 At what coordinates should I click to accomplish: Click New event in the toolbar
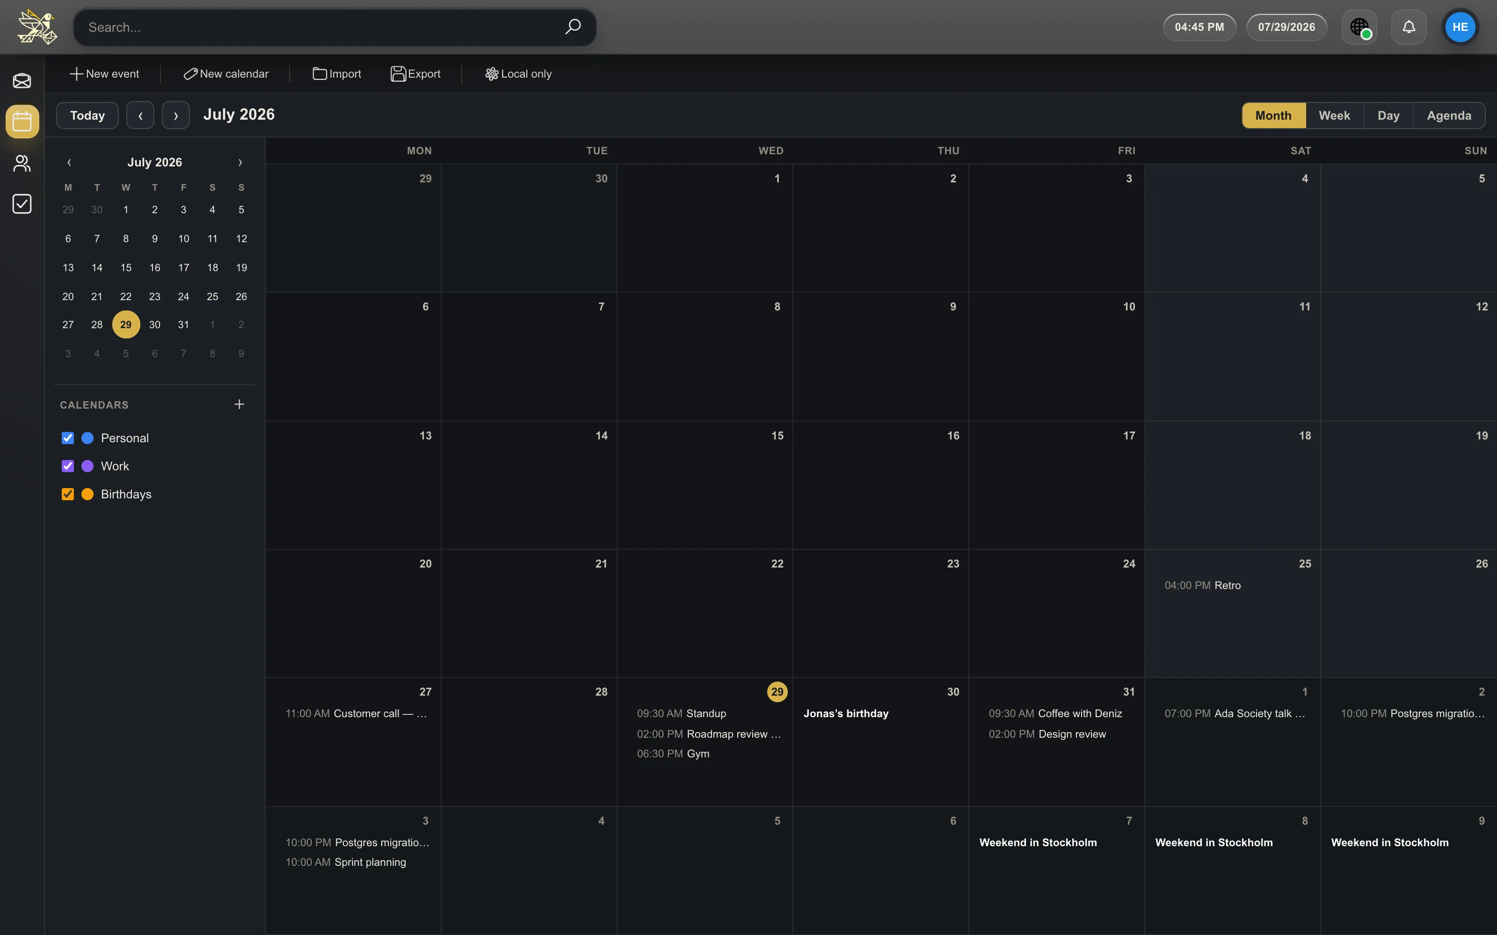pos(104,73)
